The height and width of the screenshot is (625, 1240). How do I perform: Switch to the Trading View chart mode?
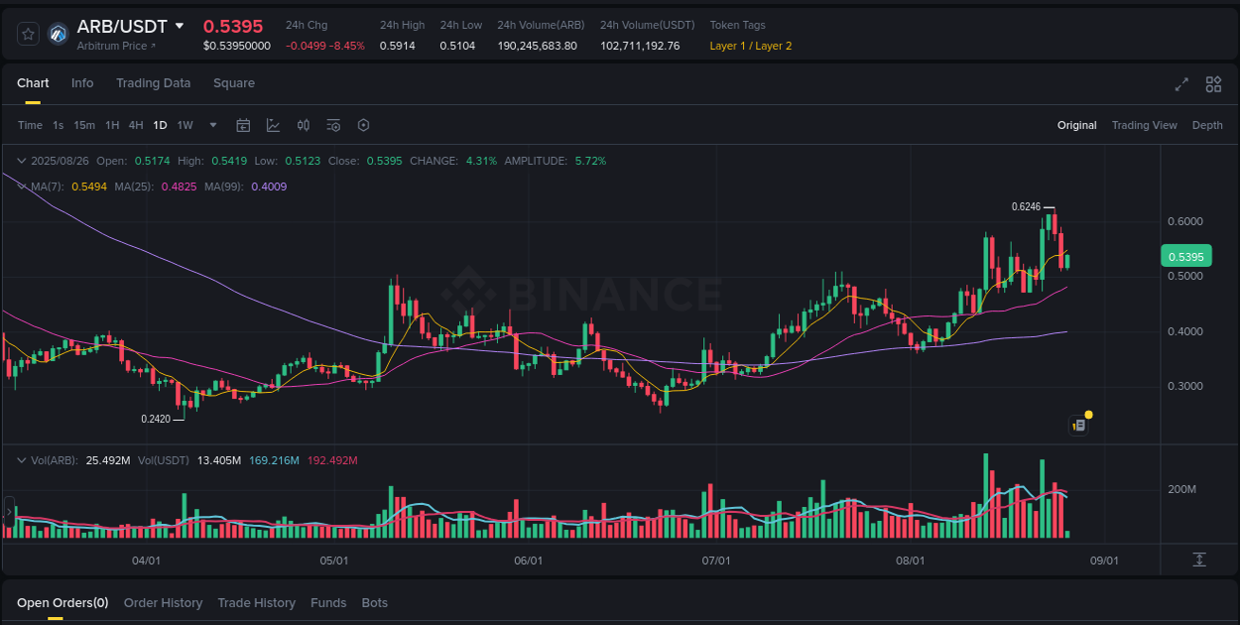pyautogui.click(x=1145, y=125)
